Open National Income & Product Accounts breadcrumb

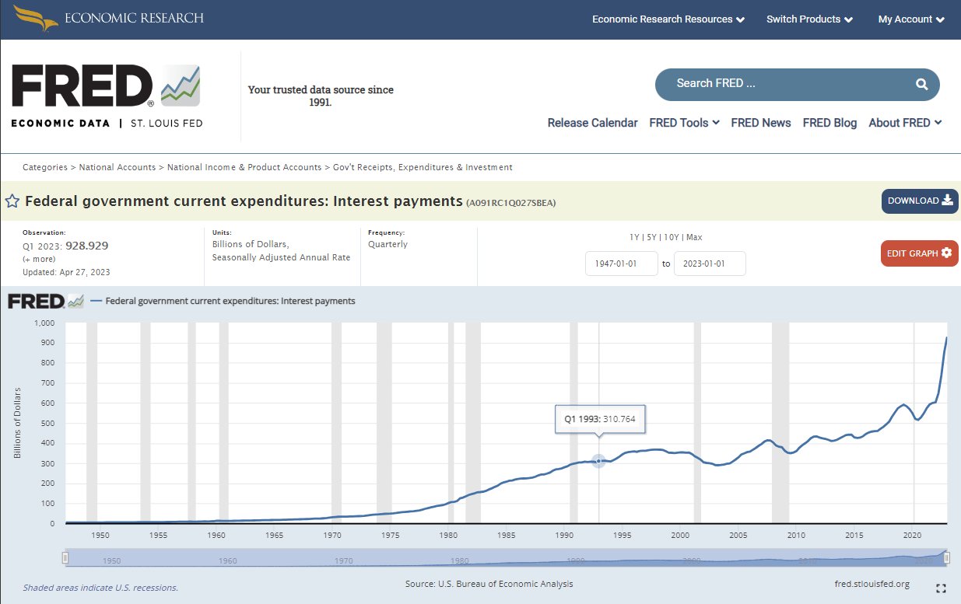244,167
